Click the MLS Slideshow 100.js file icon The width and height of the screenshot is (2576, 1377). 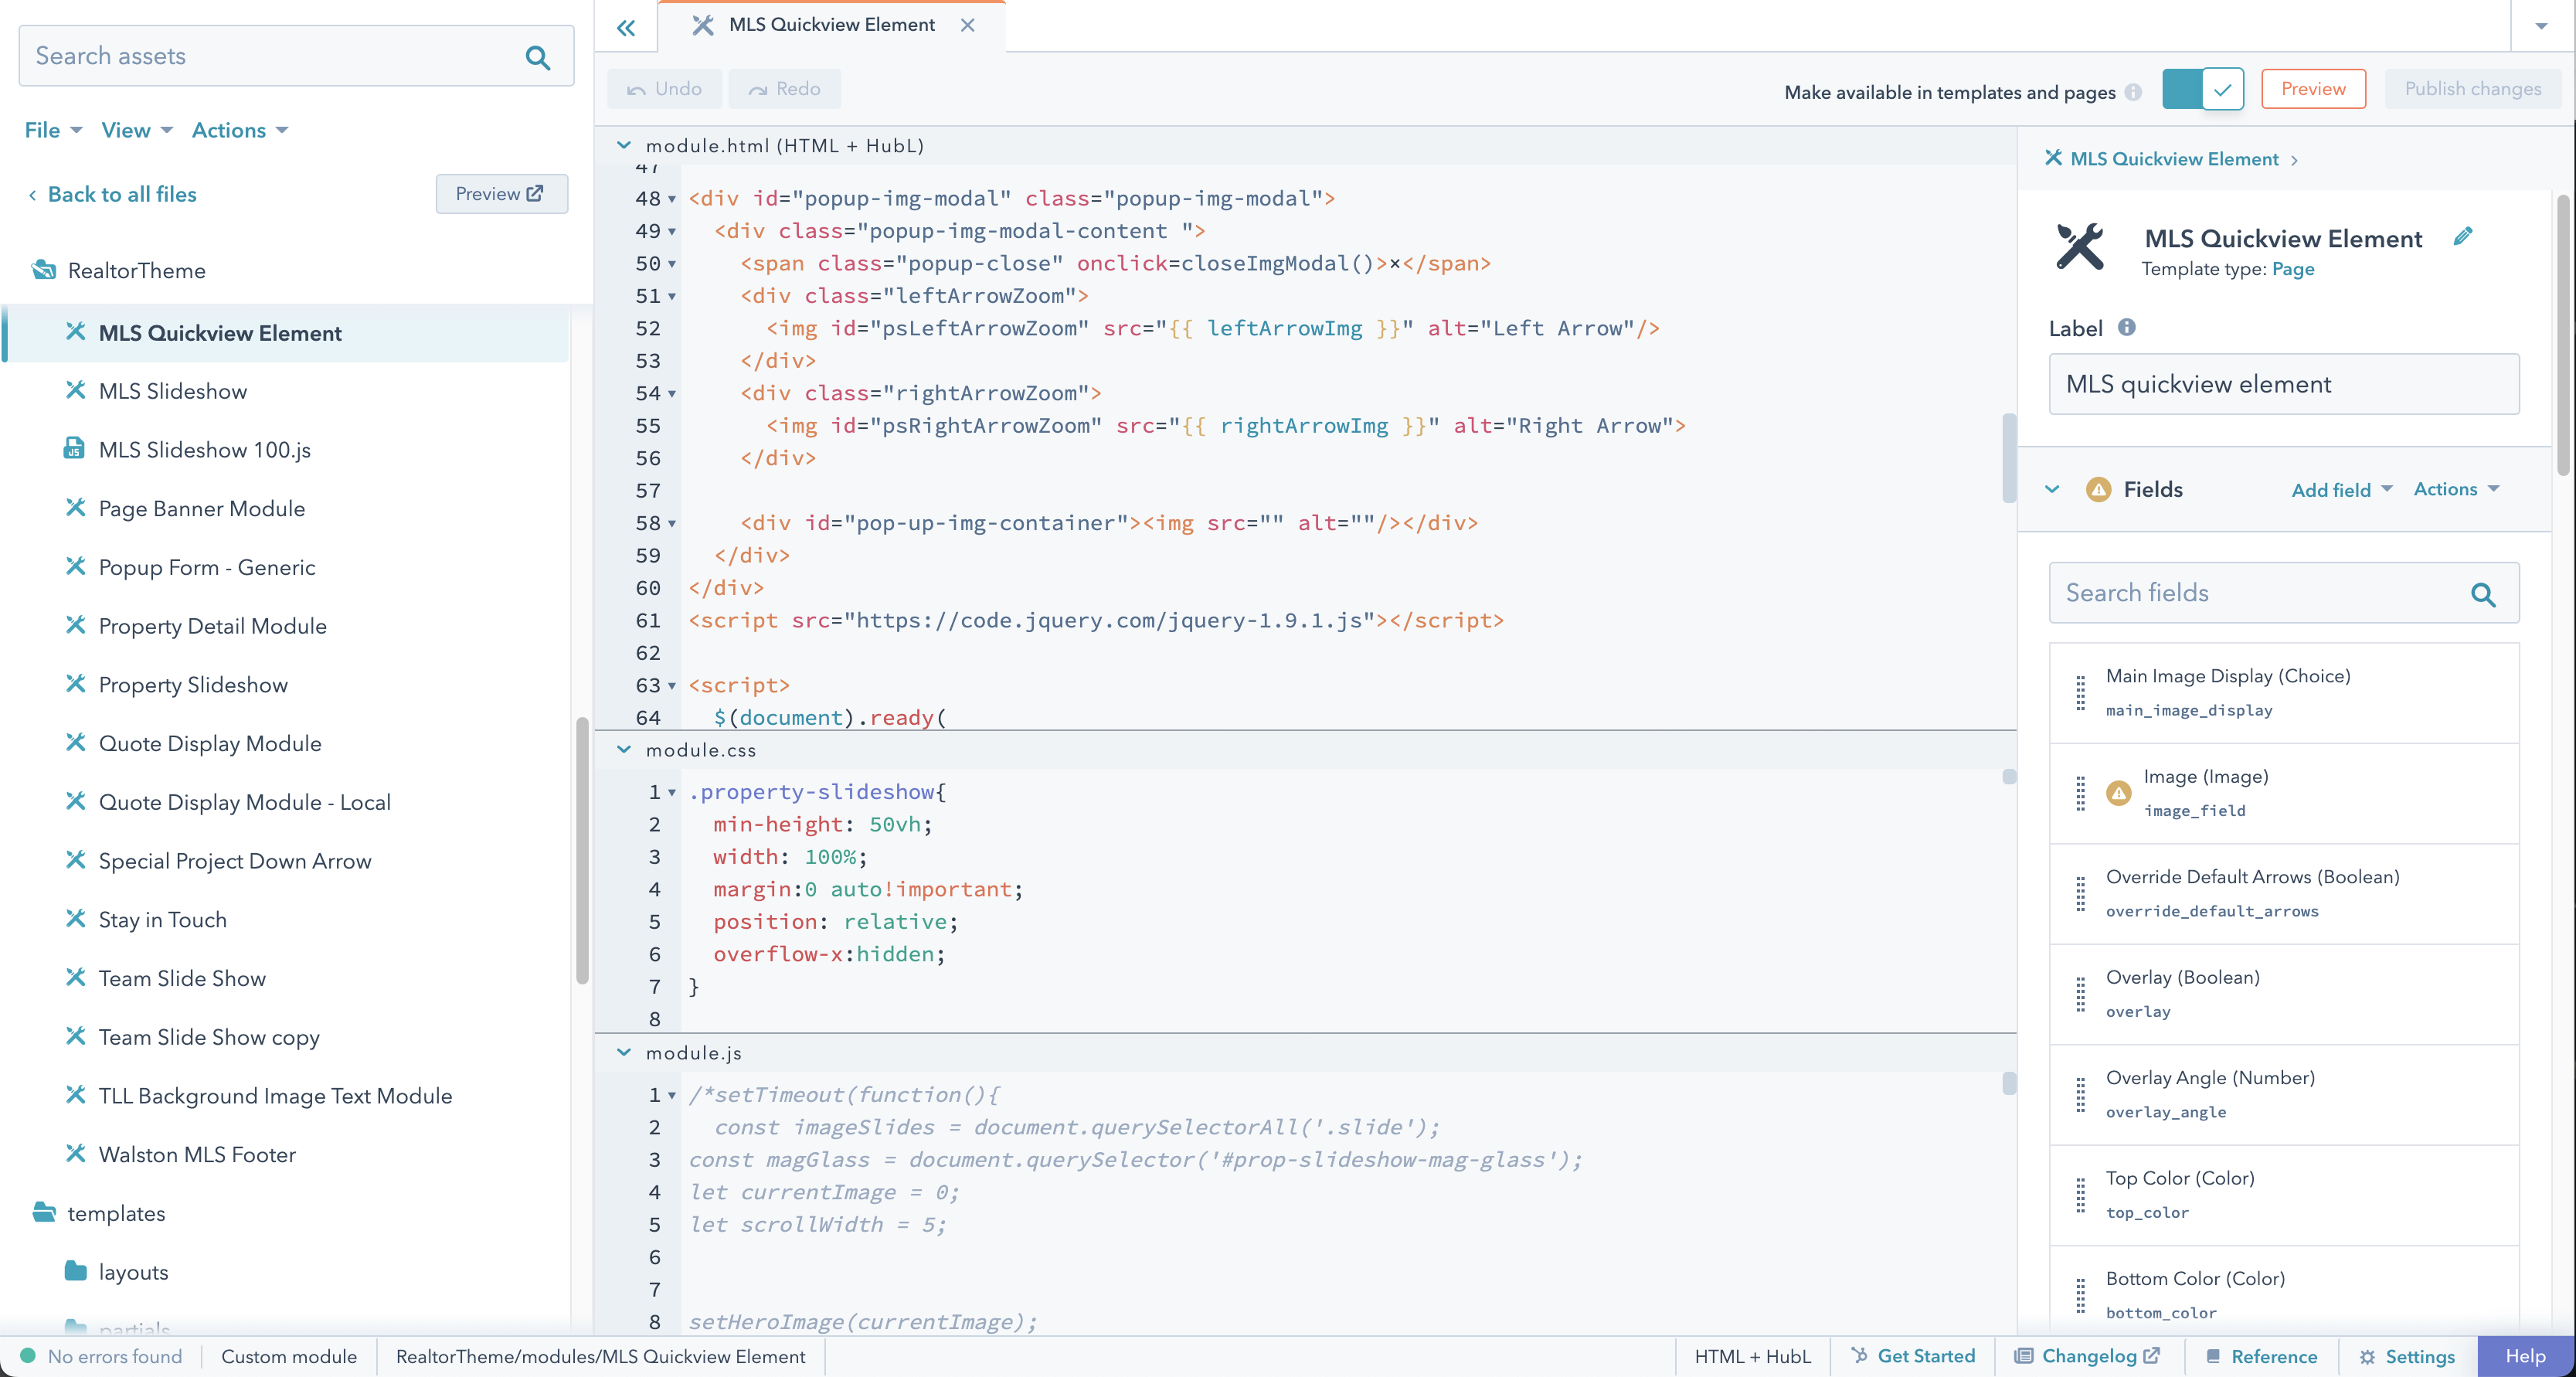(x=74, y=448)
